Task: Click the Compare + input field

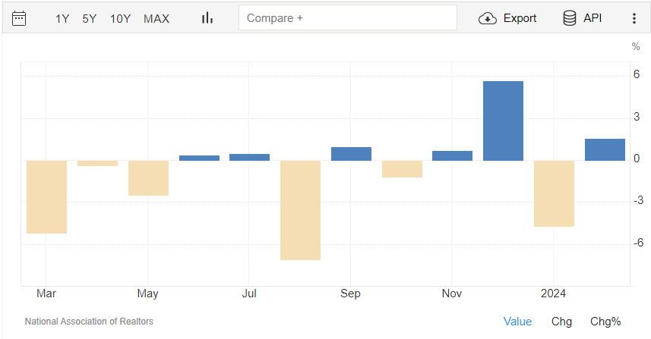Action: [347, 17]
